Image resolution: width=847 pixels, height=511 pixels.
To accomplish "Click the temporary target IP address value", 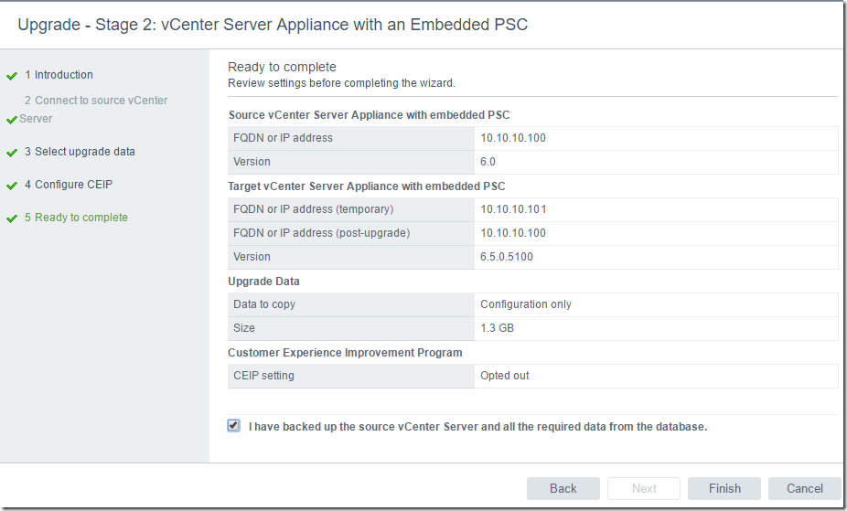I will click(514, 209).
